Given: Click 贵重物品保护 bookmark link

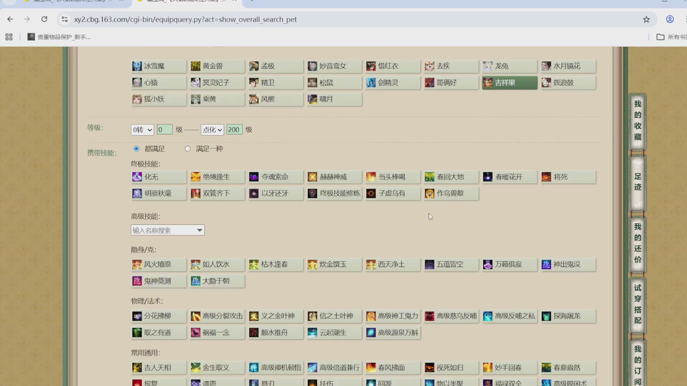Looking at the screenshot, I should [59, 37].
